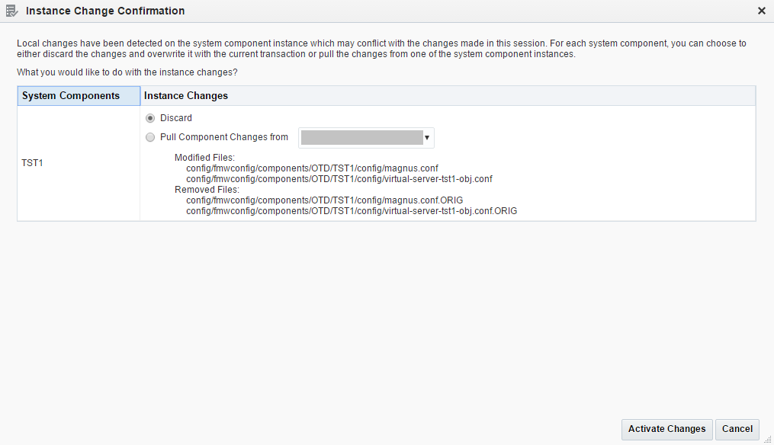
Task: Click the Modified Files label
Action: click(204, 158)
